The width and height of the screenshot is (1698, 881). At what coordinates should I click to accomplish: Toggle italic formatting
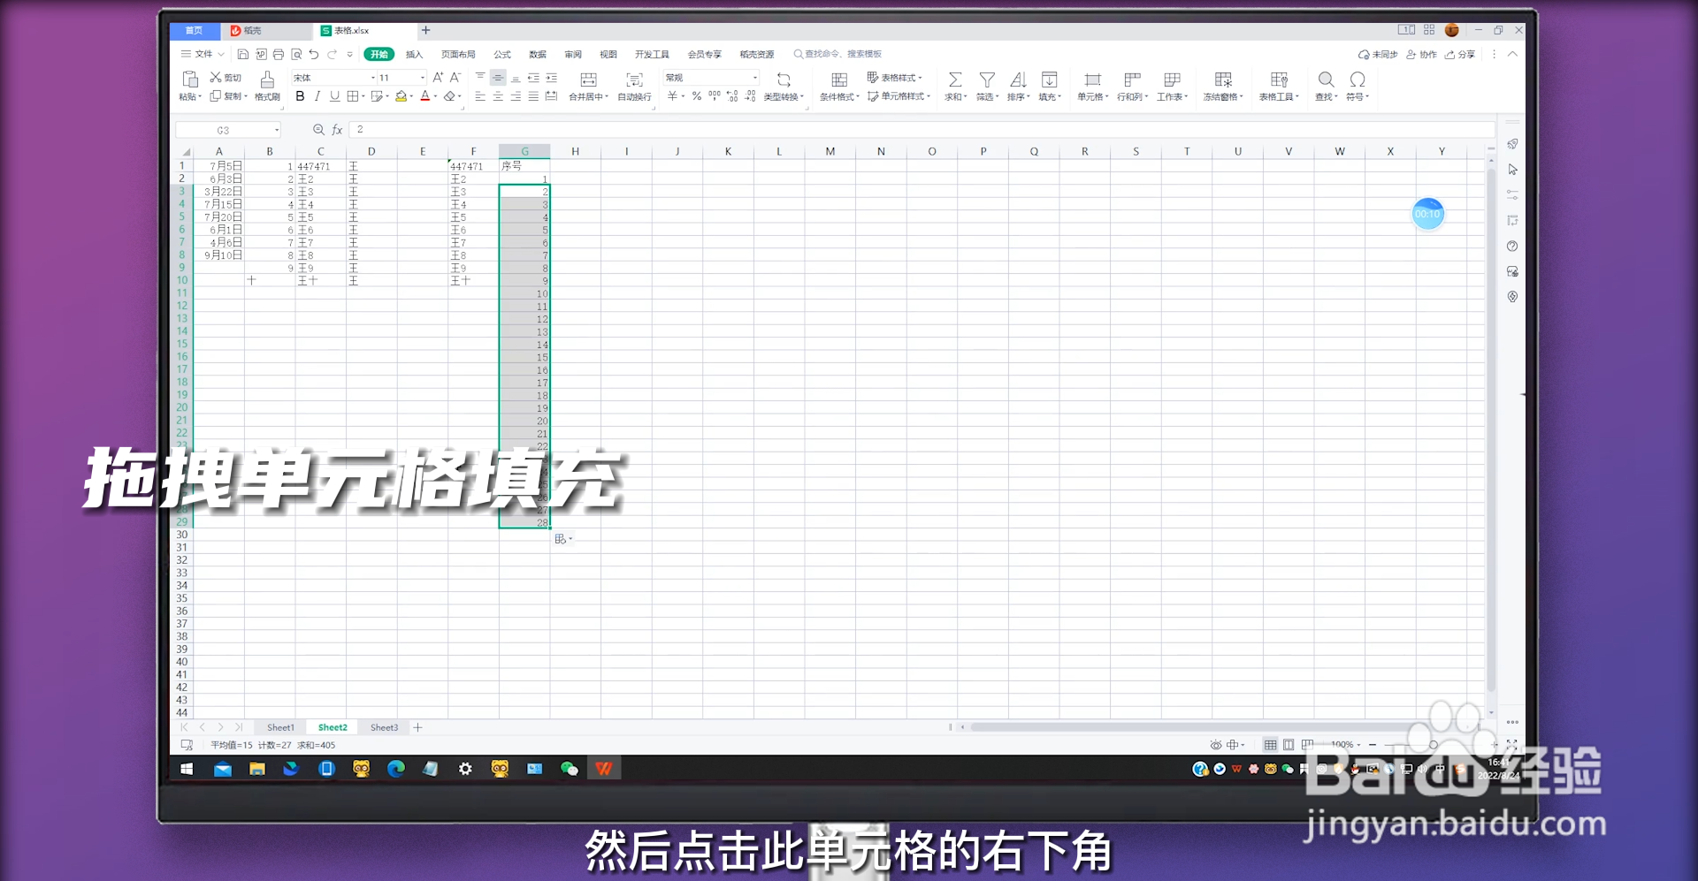click(x=317, y=96)
